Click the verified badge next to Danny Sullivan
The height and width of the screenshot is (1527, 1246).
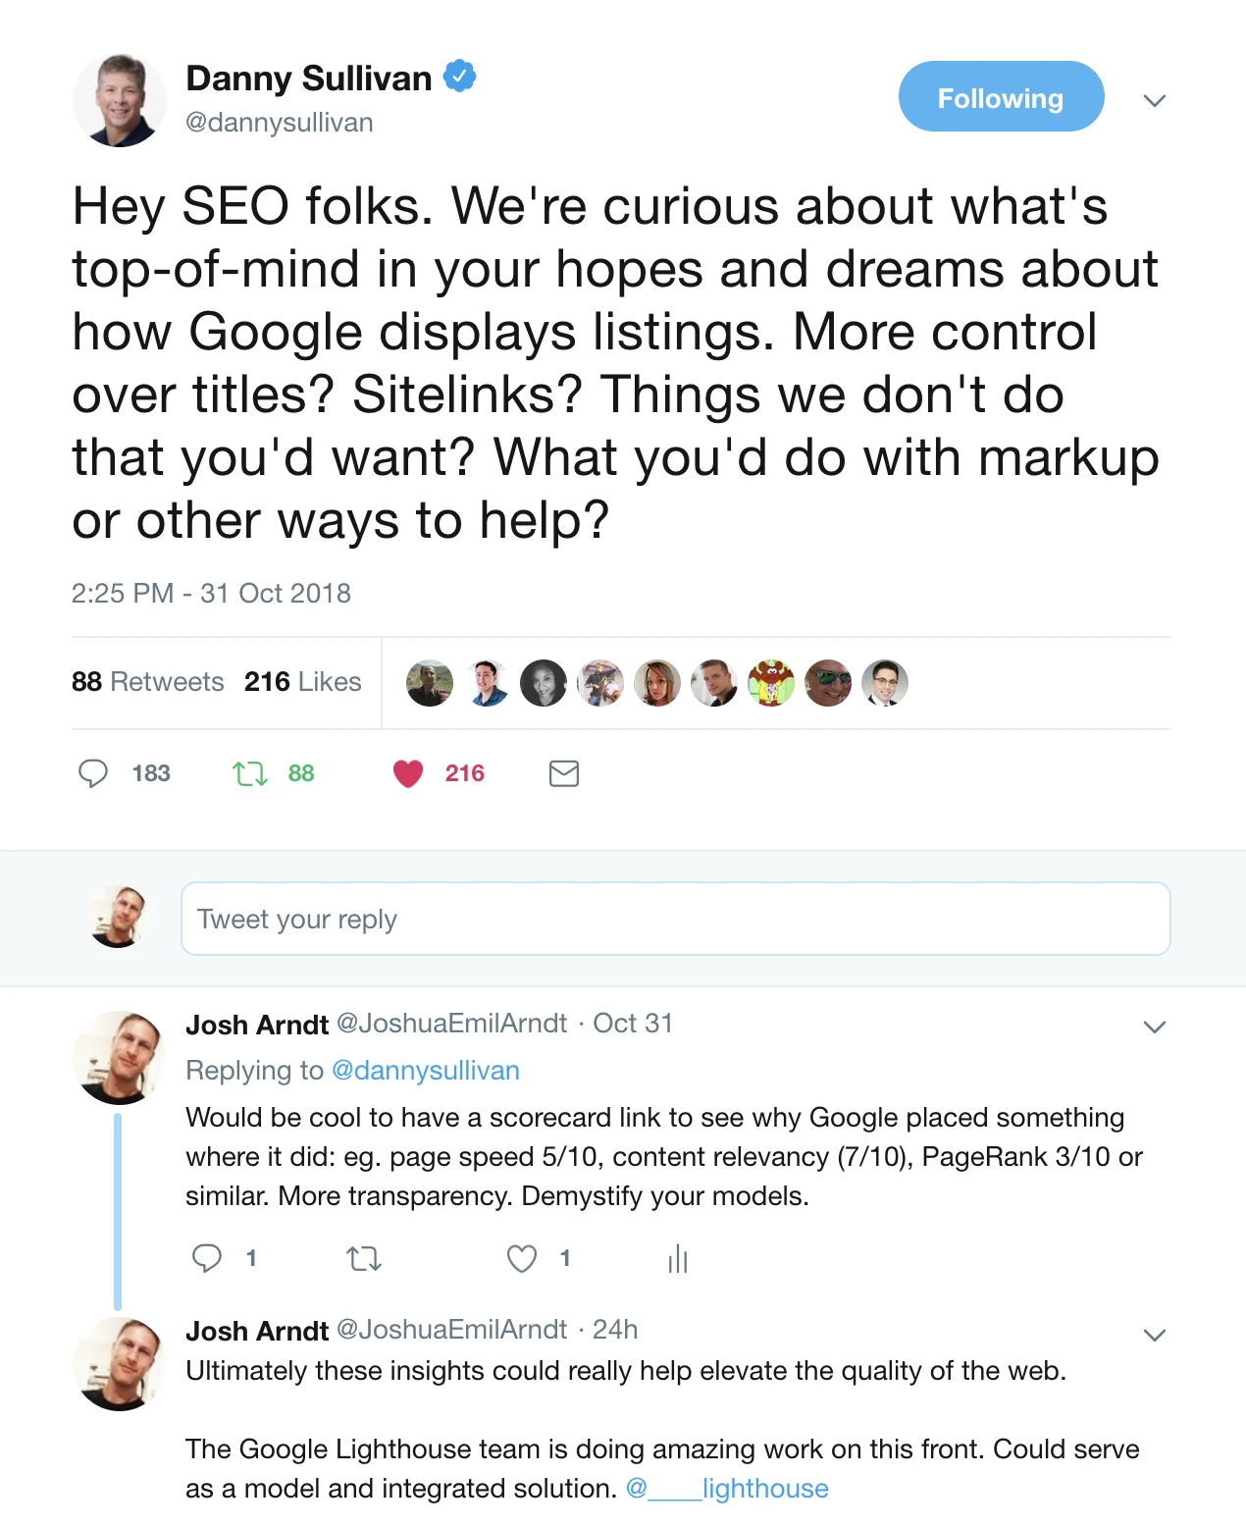[460, 77]
